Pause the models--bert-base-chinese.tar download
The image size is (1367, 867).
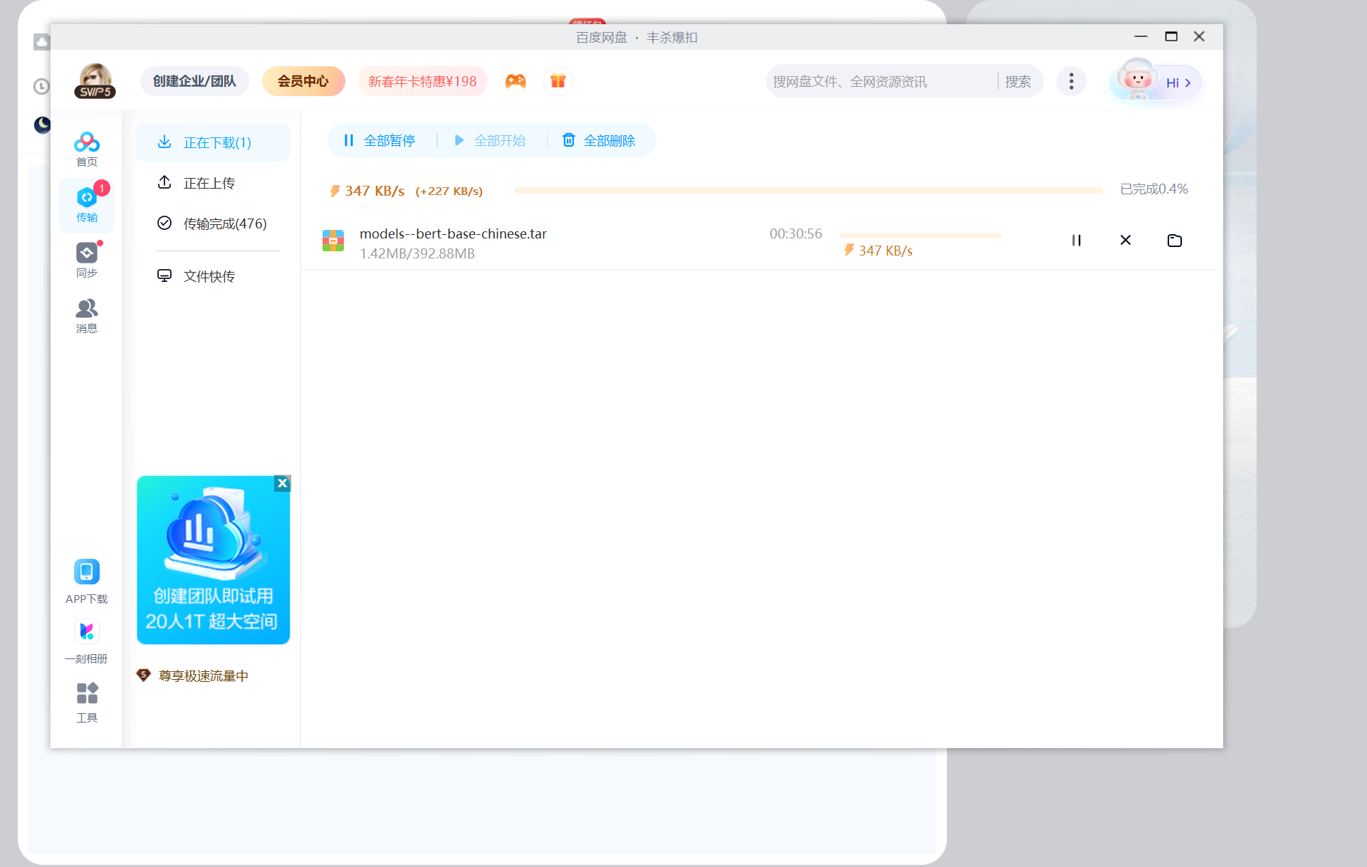tap(1077, 240)
